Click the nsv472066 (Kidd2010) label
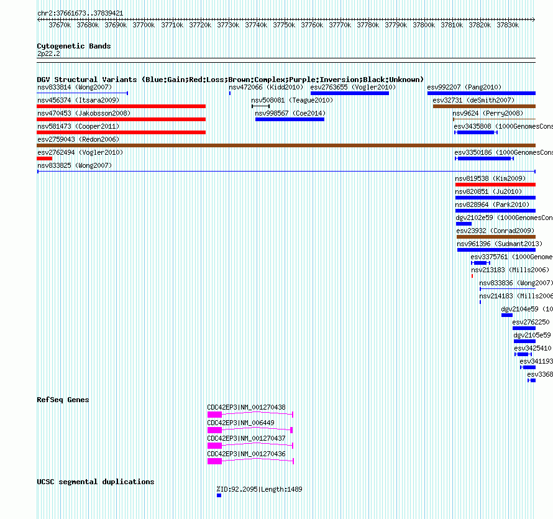Screen dimensions: 553x519 click(x=266, y=87)
